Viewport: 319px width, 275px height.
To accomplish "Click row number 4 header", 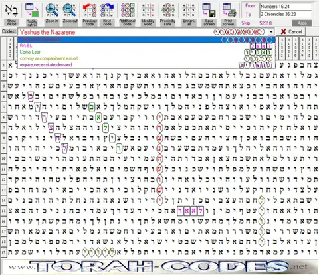I will (4, 97).
